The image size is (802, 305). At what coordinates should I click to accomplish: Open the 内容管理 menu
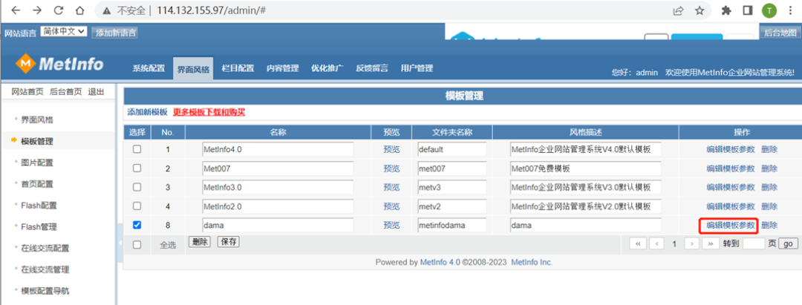tap(282, 68)
